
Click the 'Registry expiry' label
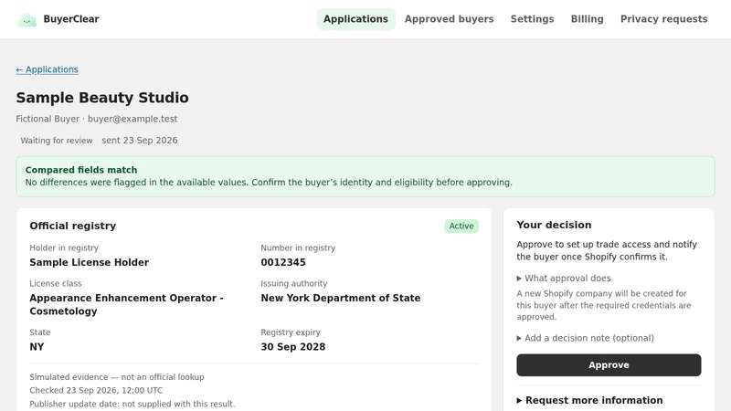point(291,332)
